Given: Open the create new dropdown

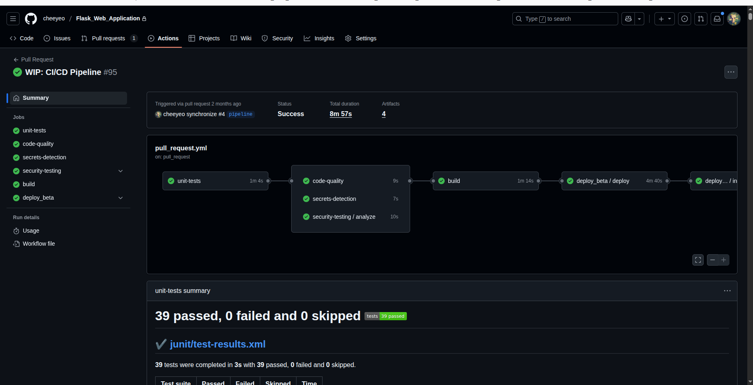Looking at the screenshot, I should click(665, 19).
